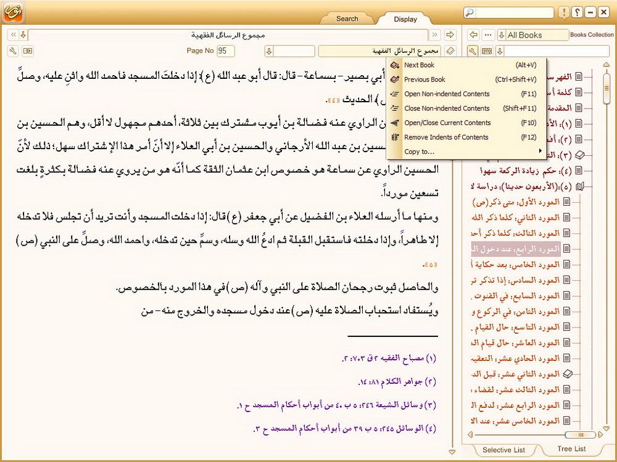
Task: Click the exclamation mark info button
Action: (564, 12)
